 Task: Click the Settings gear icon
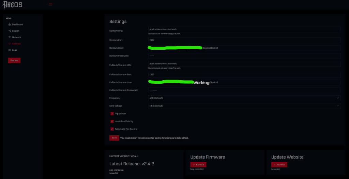click(9, 44)
